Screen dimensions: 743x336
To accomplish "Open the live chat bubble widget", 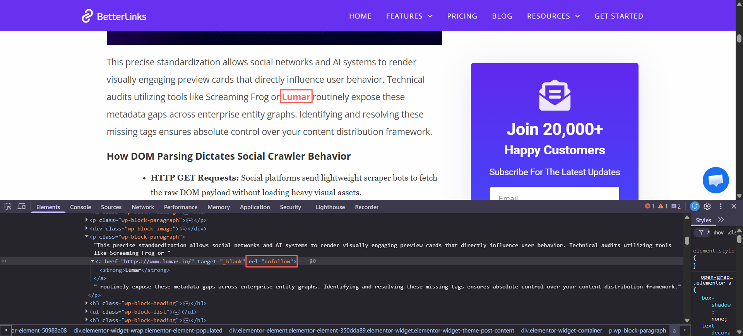I will pyautogui.click(x=716, y=180).
